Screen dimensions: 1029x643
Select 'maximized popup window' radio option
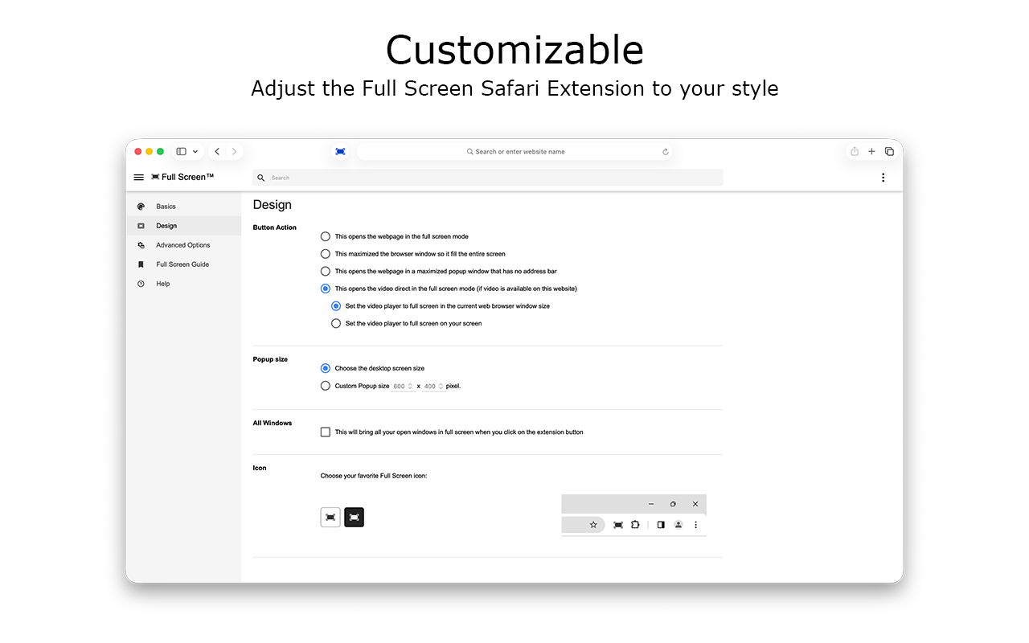click(x=326, y=272)
